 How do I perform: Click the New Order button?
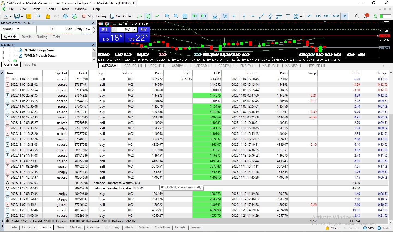(121, 16)
